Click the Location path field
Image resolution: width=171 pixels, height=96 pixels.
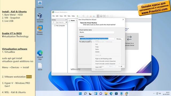tap(97, 39)
